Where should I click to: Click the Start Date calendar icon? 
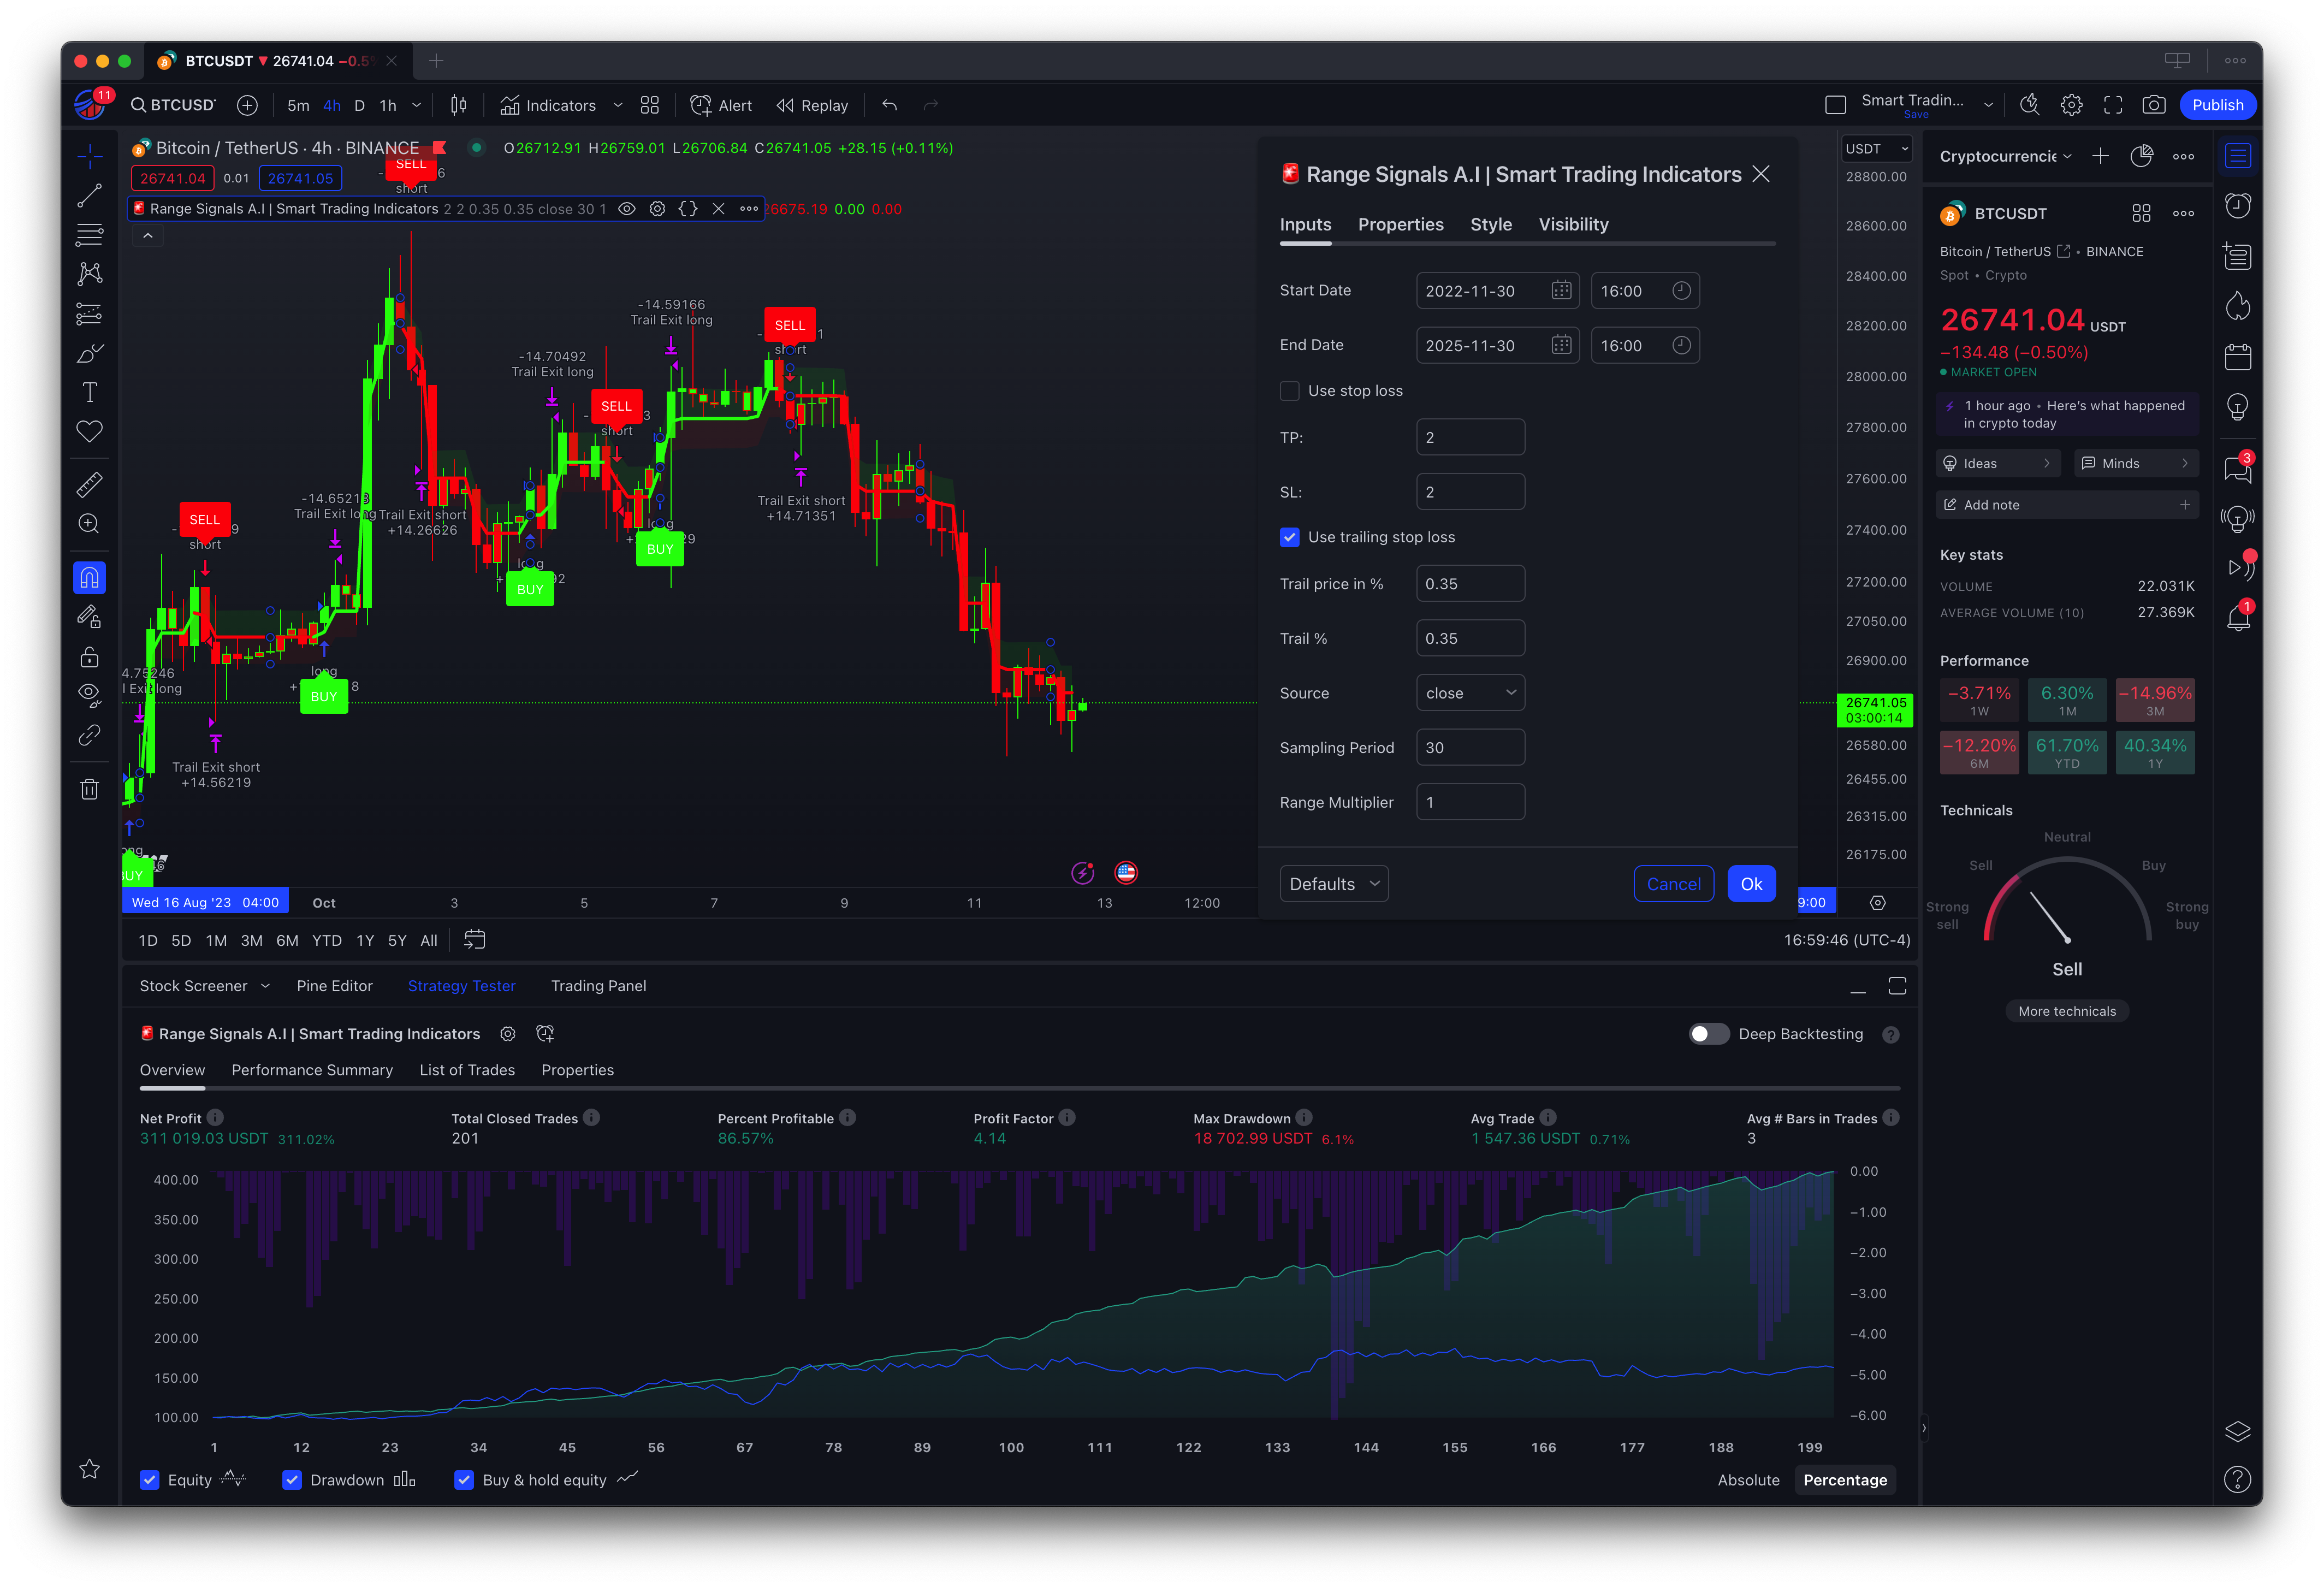1560,291
